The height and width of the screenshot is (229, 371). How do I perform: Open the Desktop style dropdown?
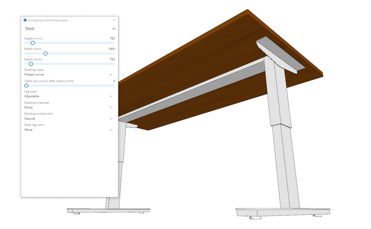pyautogui.click(x=111, y=75)
